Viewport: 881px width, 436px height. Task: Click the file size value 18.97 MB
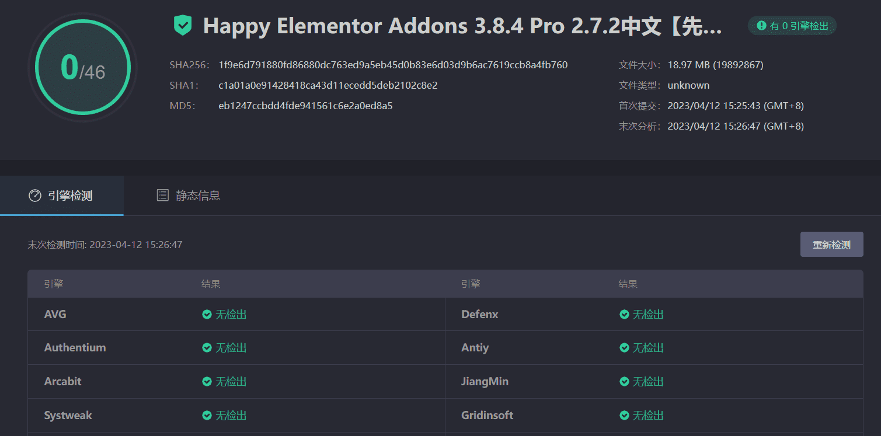click(x=716, y=65)
